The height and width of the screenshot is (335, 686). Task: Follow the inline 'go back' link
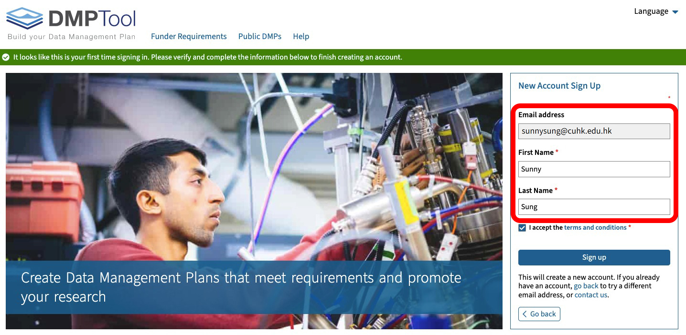[x=586, y=286]
